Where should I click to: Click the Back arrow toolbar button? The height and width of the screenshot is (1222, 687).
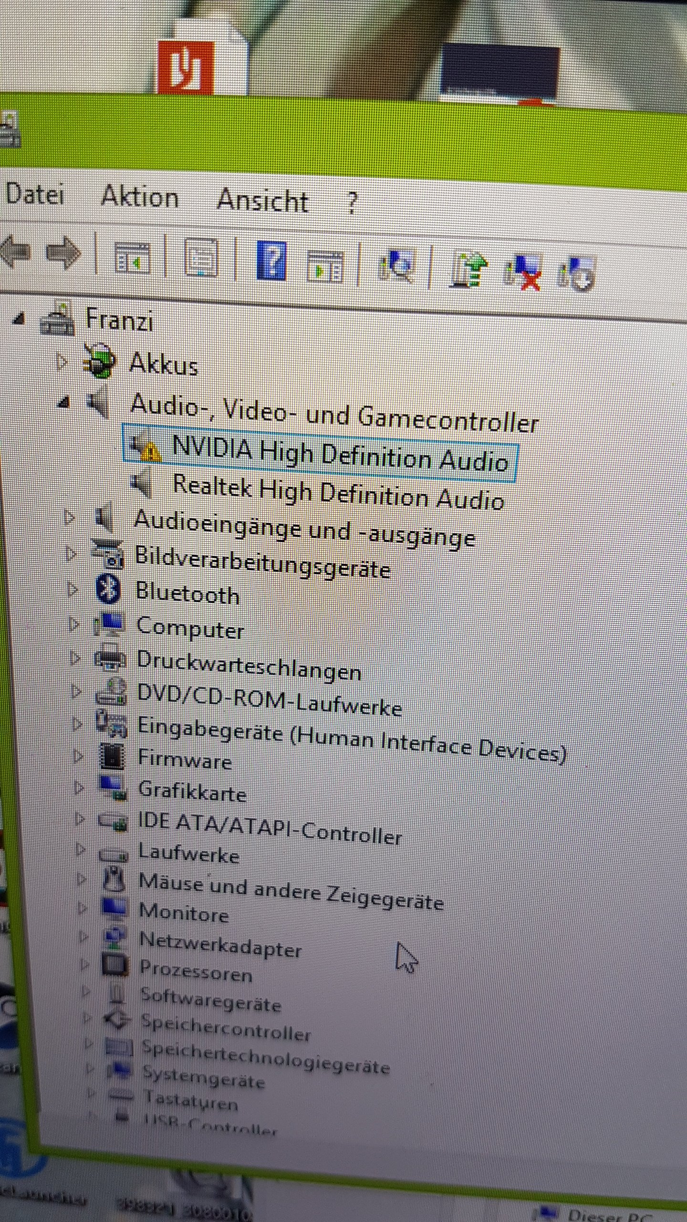[x=15, y=251]
